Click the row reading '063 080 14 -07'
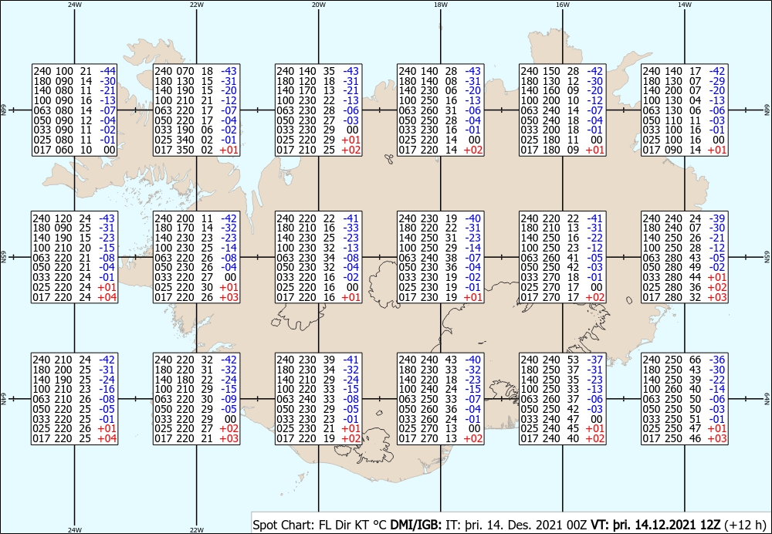The width and height of the screenshot is (772, 534). tap(74, 110)
